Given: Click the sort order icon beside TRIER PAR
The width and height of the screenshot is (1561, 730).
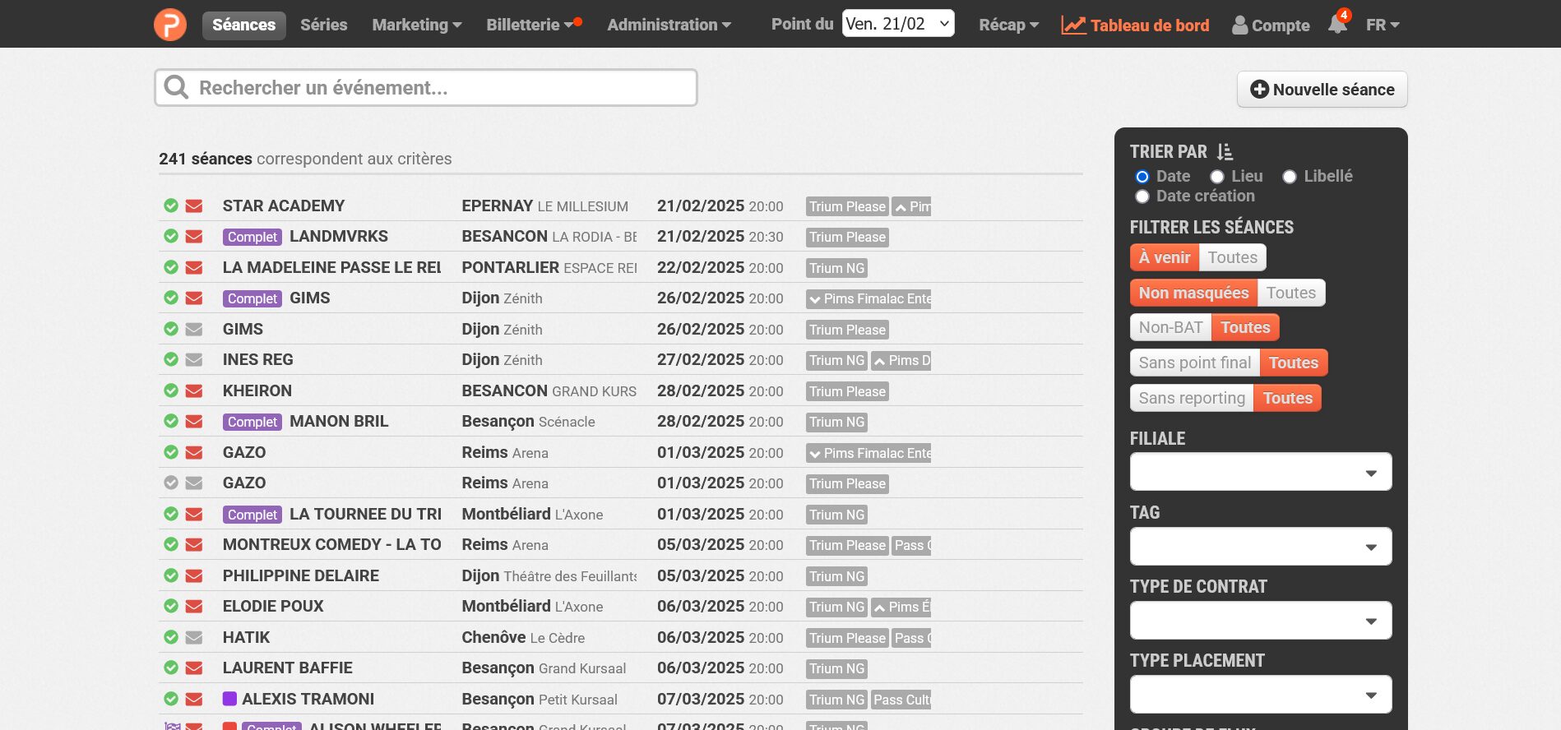Looking at the screenshot, I should (x=1225, y=152).
